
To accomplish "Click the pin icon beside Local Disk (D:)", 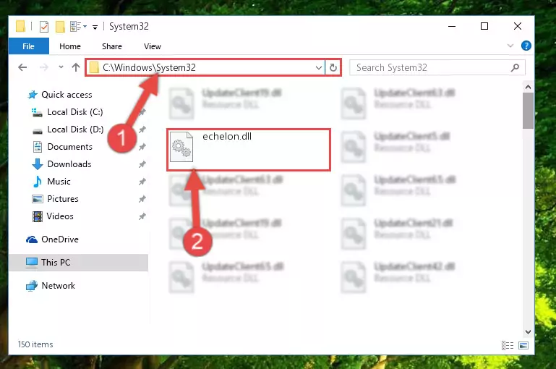I will point(142,130).
